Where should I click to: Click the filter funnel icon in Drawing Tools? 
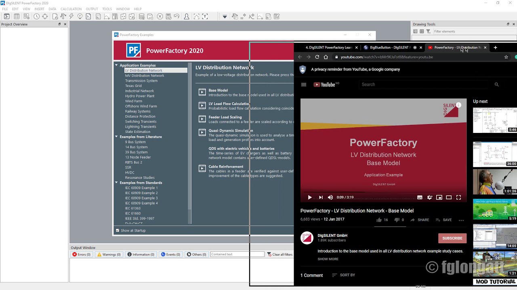click(428, 31)
